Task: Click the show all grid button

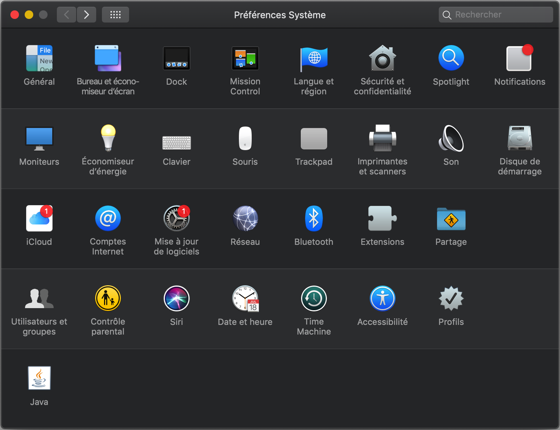Action: pyautogui.click(x=116, y=15)
